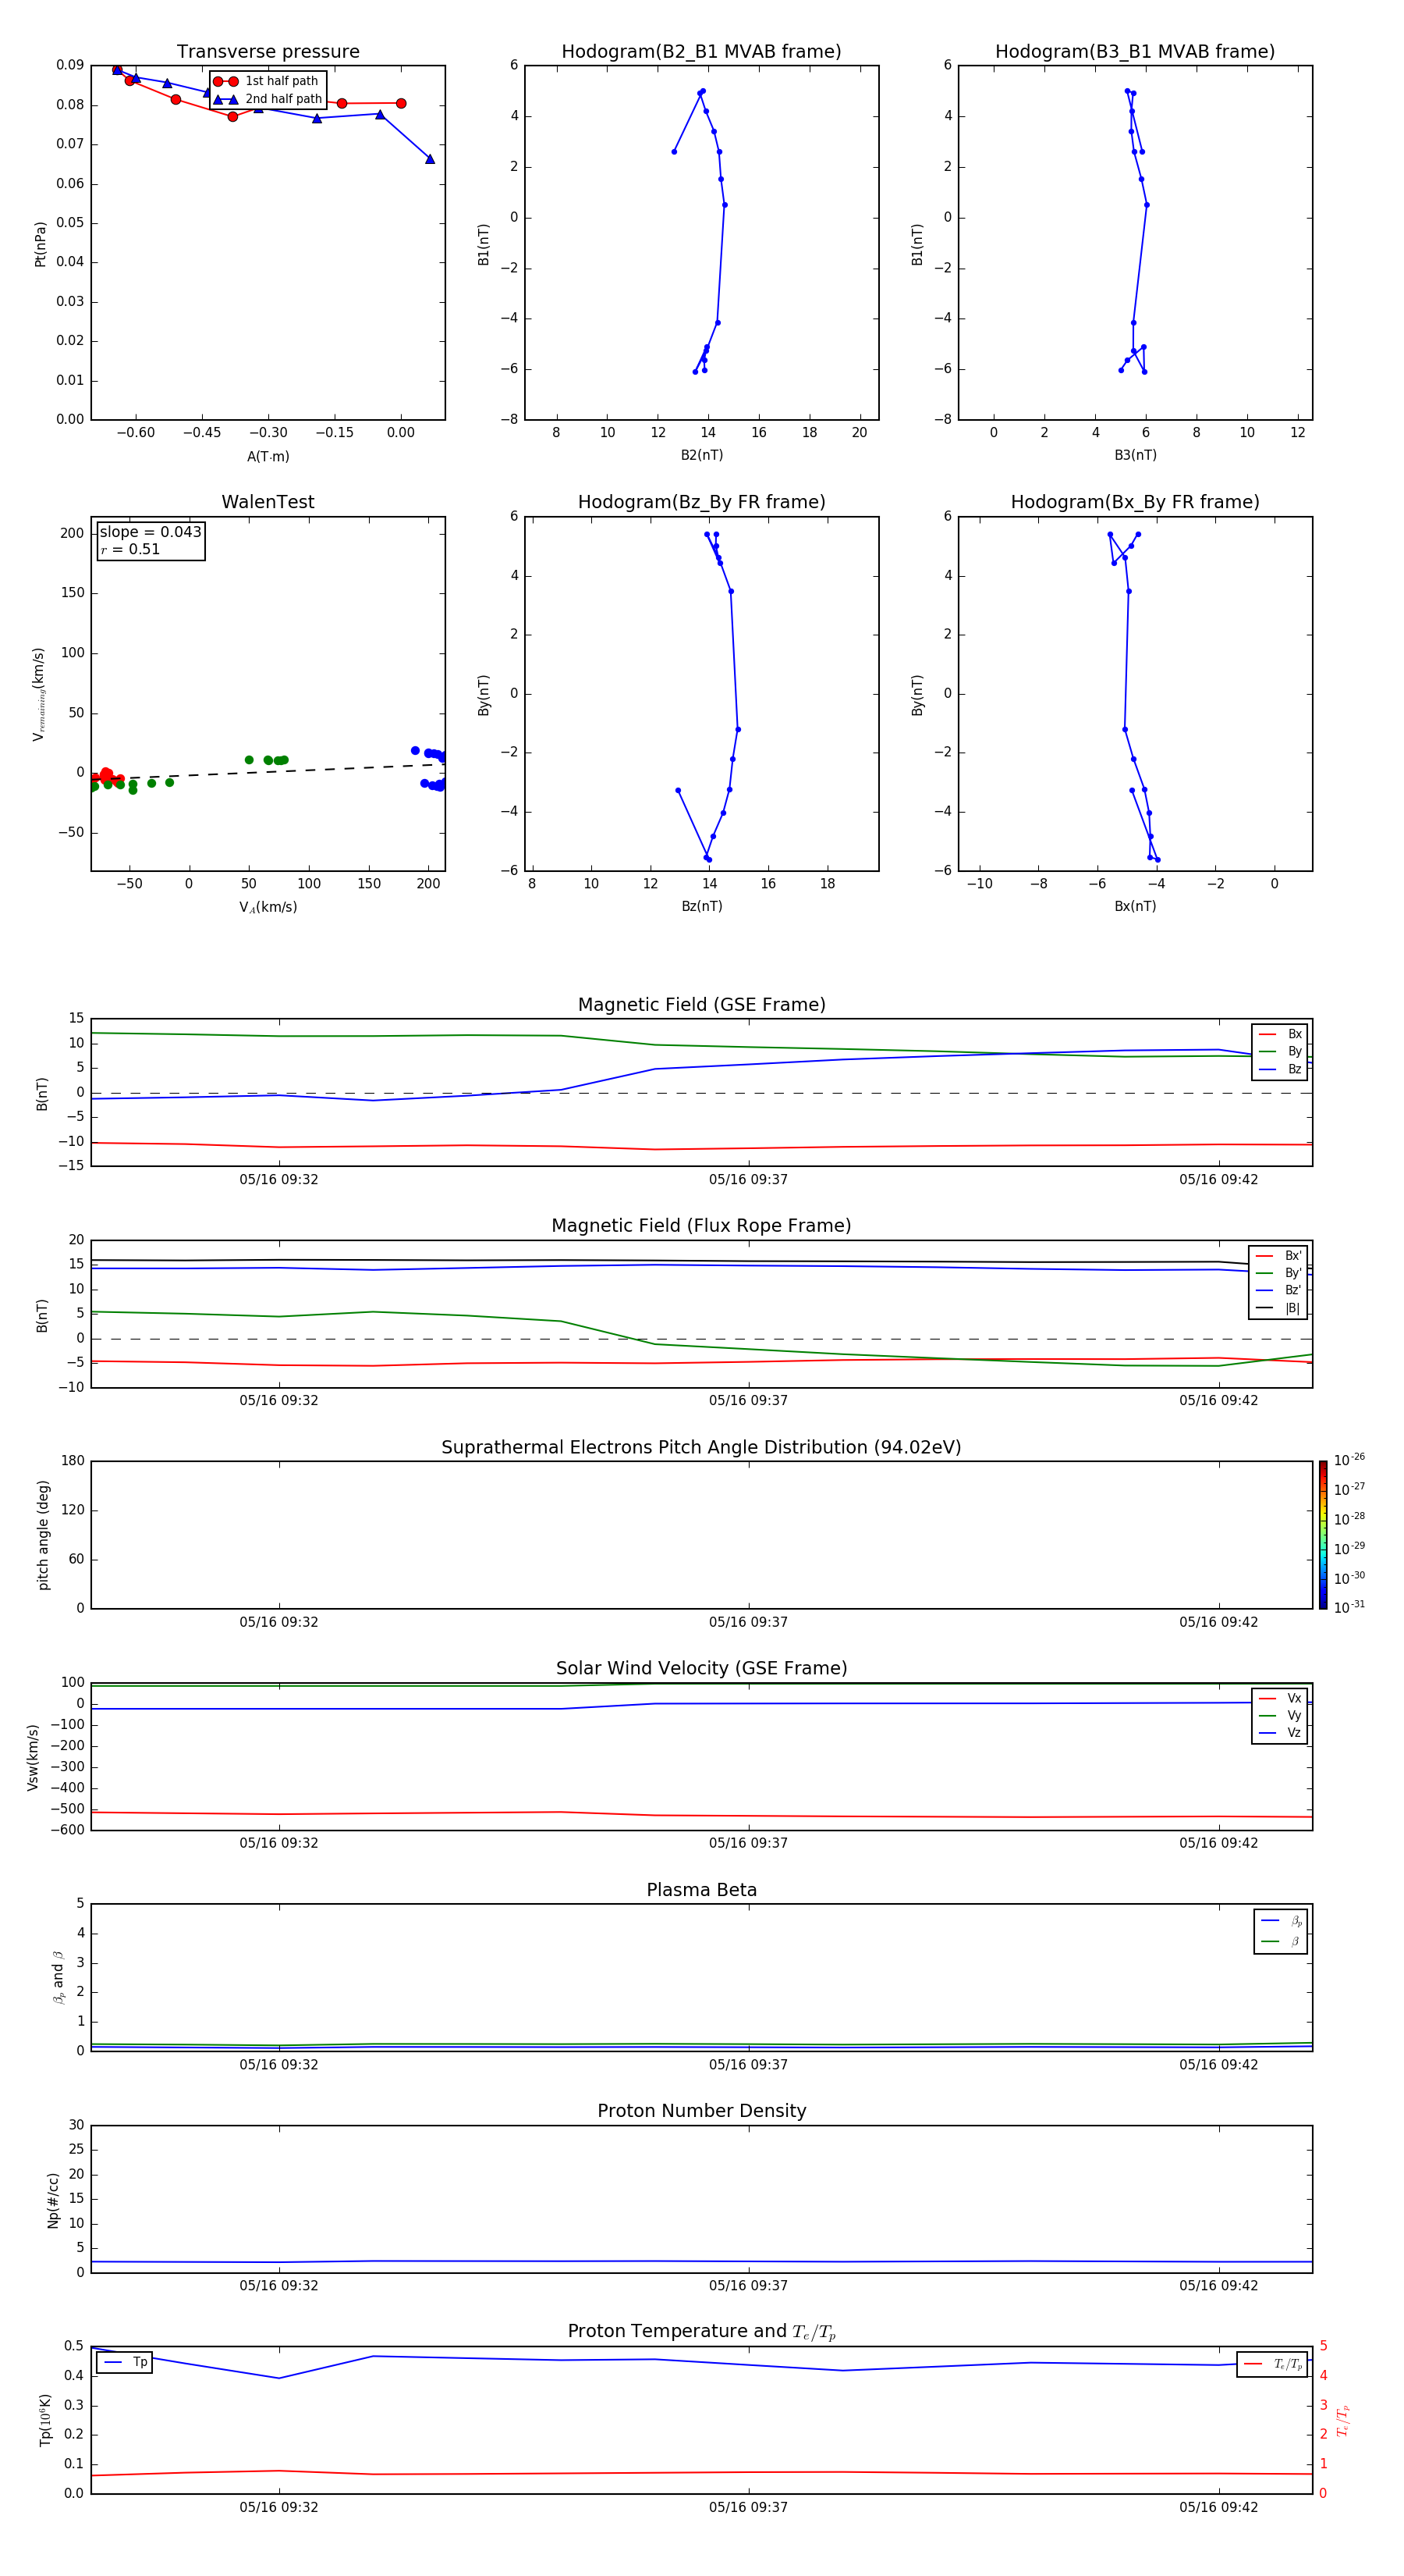Click the 'Vsw(km/s)' axis label
This screenshot has height=2576, width=1404.
click(x=32, y=1757)
